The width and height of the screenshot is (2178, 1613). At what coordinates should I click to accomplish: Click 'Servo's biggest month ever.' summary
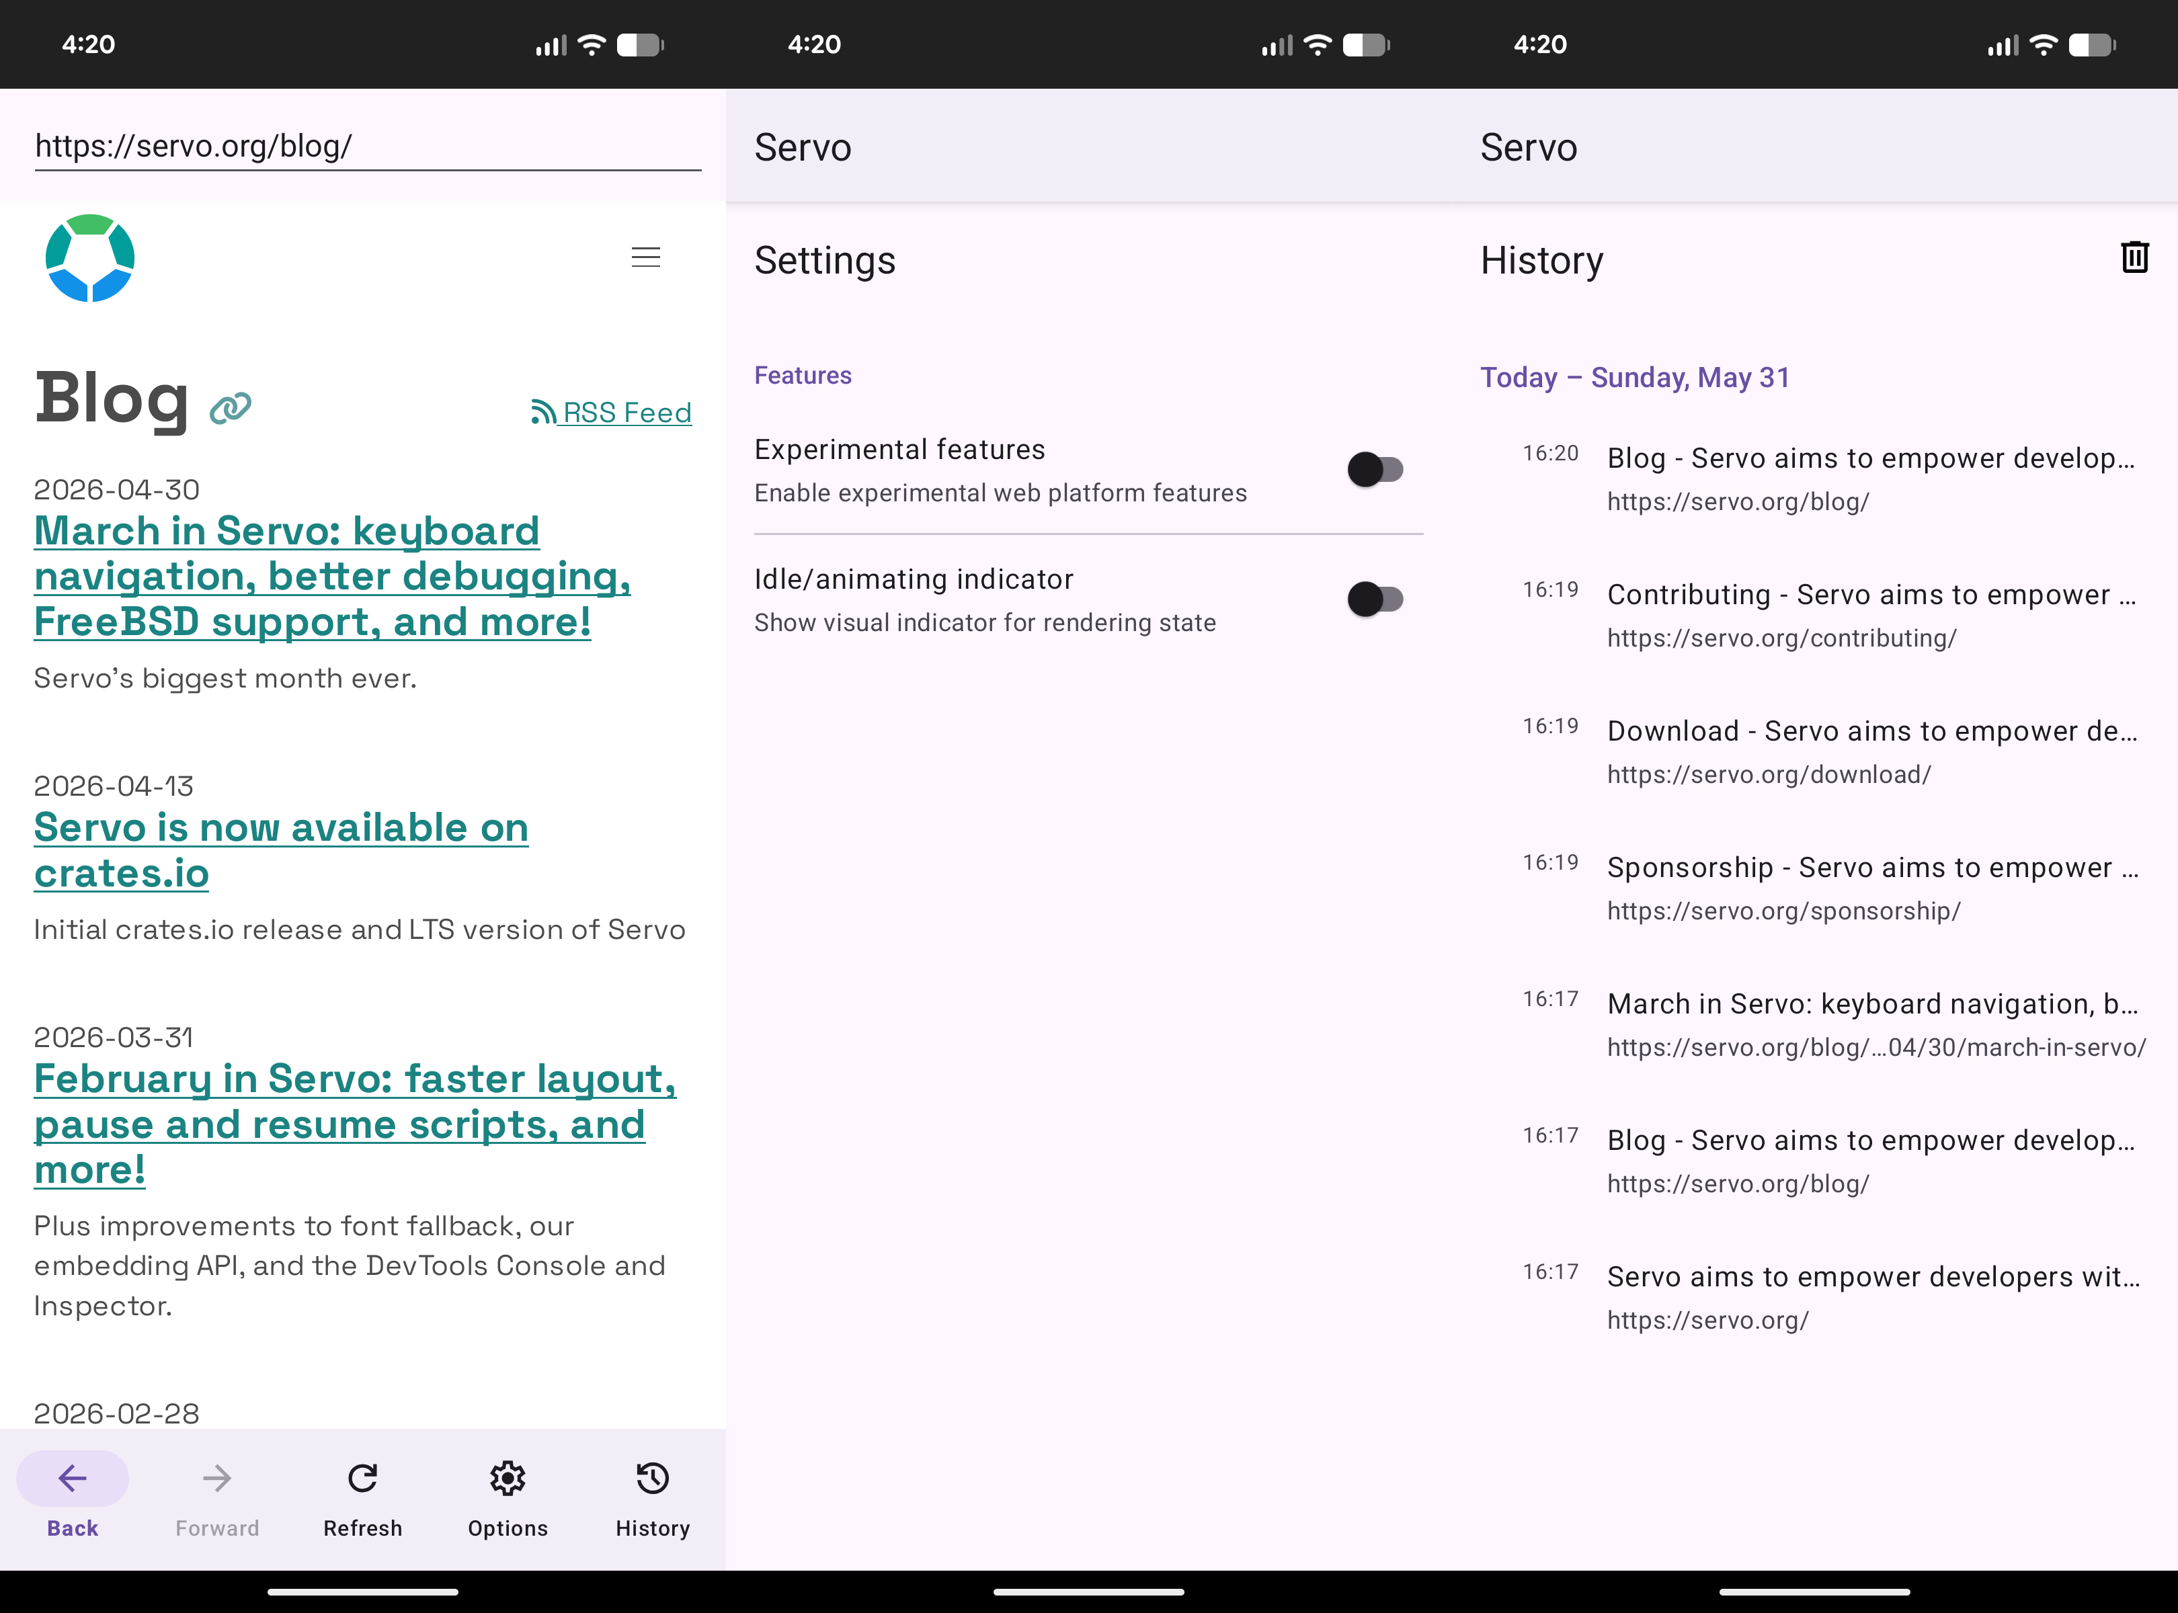pyautogui.click(x=226, y=679)
